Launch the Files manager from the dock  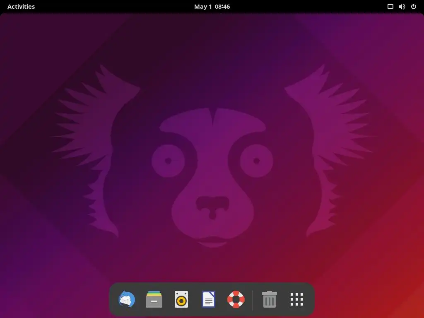(154, 299)
